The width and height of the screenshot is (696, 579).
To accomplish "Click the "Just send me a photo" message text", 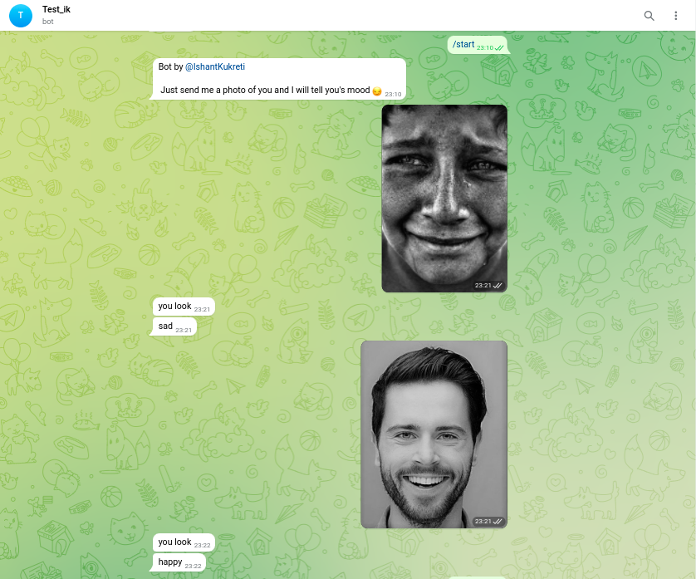I will click(x=264, y=90).
